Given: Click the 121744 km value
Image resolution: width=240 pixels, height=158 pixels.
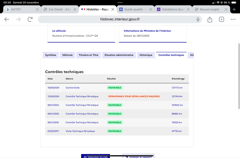Looking at the screenshot, I should tap(177, 96).
